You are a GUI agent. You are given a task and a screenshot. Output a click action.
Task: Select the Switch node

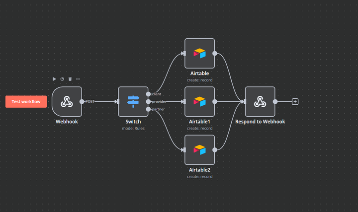point(133,102)
